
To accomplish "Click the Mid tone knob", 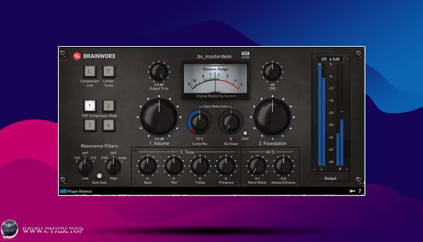I will pyautogui.click(x=174, y=165).
